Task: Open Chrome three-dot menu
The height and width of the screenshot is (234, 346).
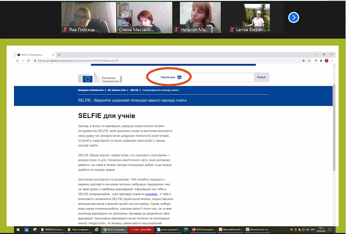Action: point(332,61)
